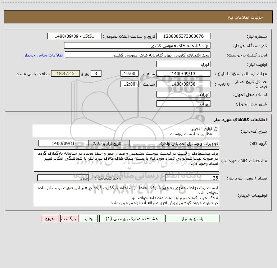Click the اولویت نیاز label
277x268 pixels.
[257, 64]
